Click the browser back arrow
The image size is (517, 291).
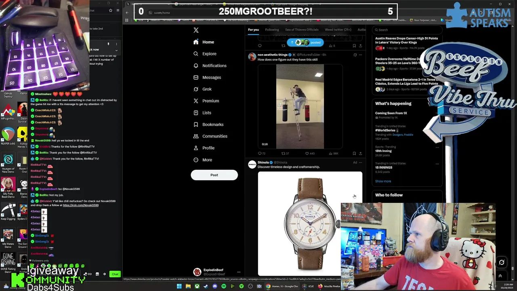pyautogui.click(x=127, y=13)
